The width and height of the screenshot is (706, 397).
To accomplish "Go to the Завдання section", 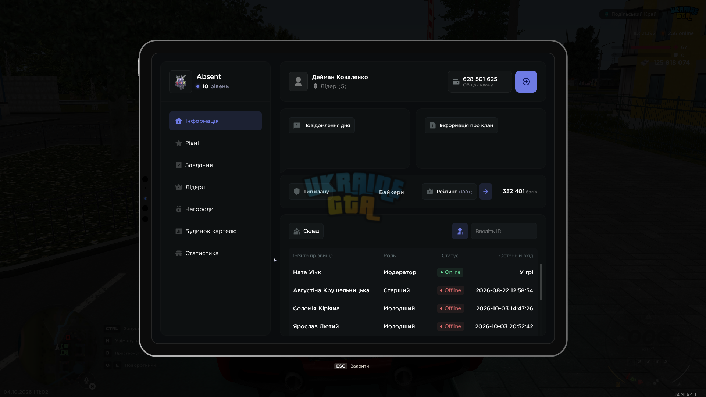I will coord(215,165).
